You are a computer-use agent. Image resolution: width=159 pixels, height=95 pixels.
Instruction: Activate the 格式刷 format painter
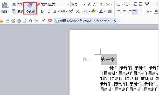click(30, 8)
